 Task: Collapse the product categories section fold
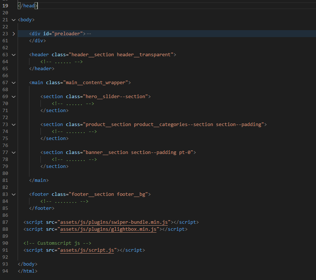(14, 125)
